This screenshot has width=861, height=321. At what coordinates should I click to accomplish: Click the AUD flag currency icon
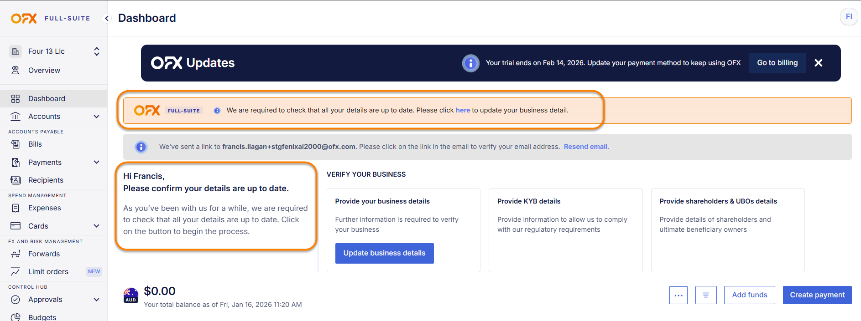[x=131, y=295]
